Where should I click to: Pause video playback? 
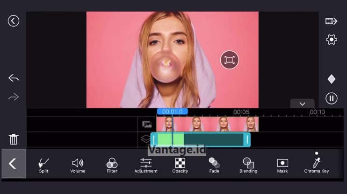[331, 98]
